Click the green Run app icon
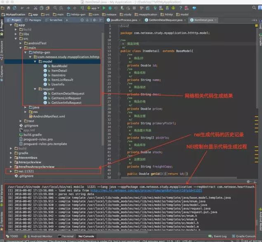Viewport: 262px width, 242px height. point(104,8)
